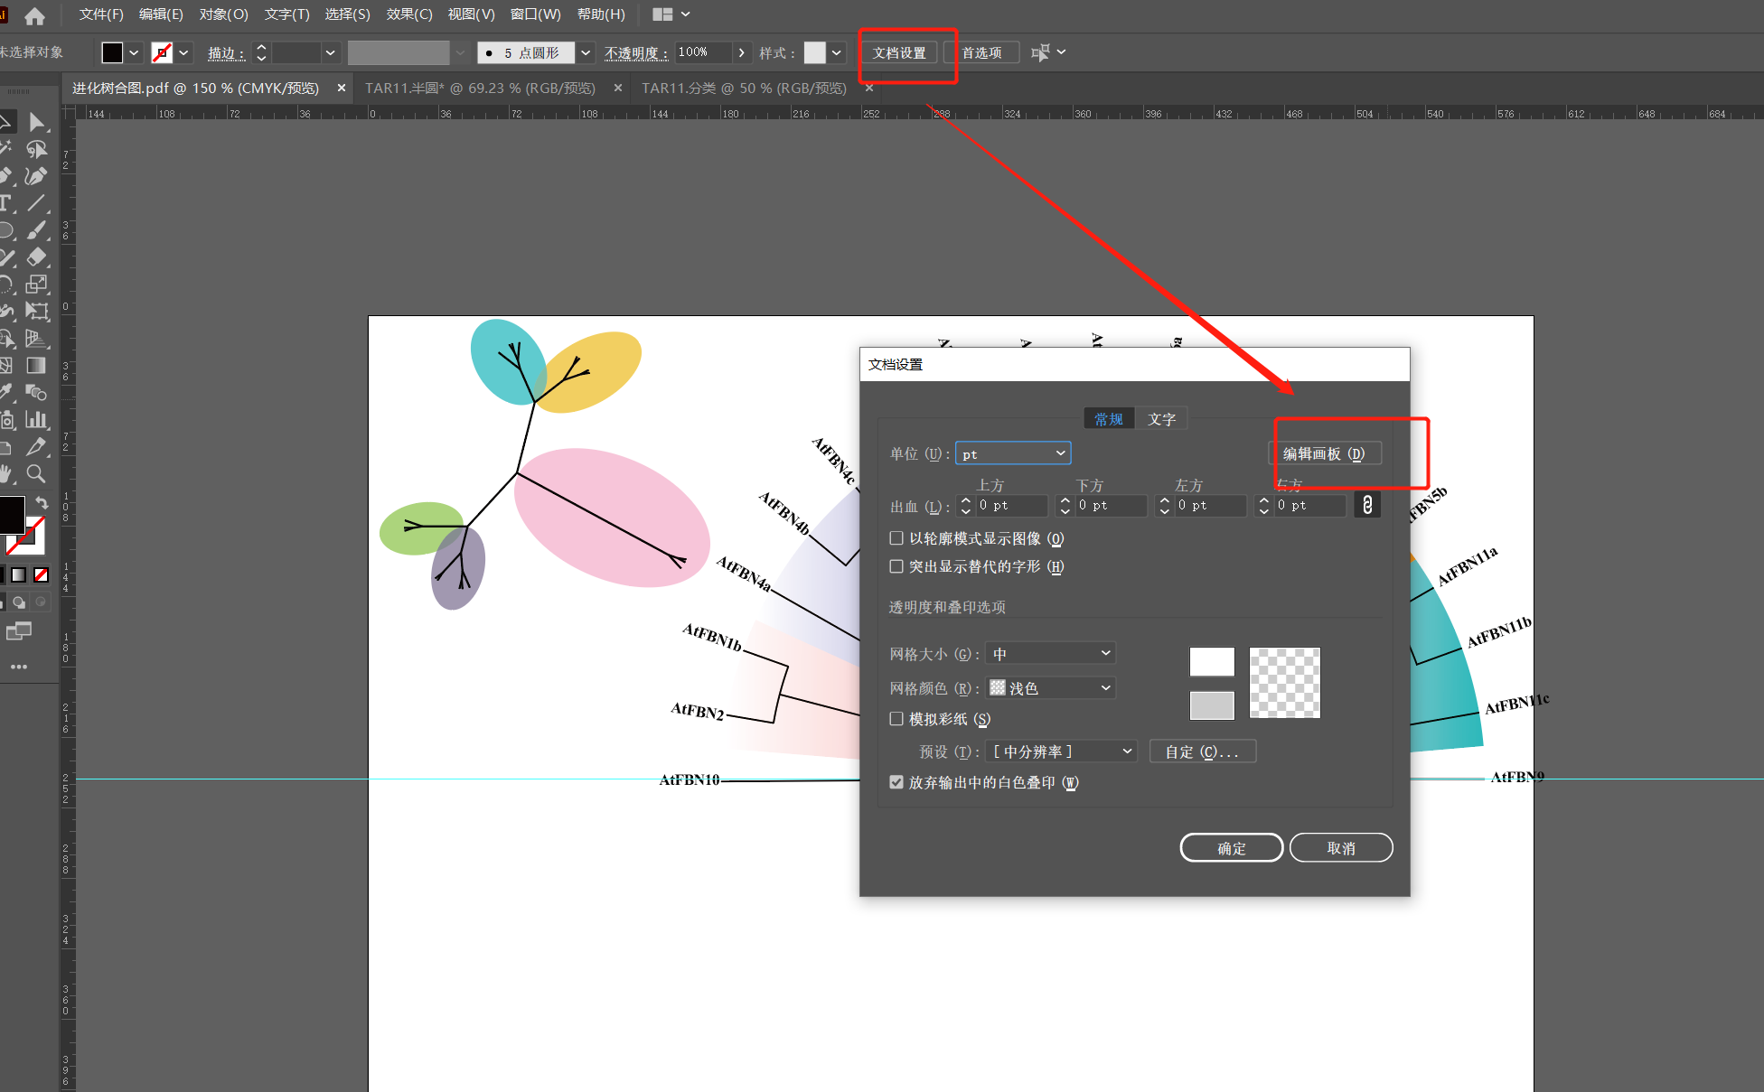Select the Zoom magnifier tool
Screen dimensions: 1764x1092
coord(37,473)
